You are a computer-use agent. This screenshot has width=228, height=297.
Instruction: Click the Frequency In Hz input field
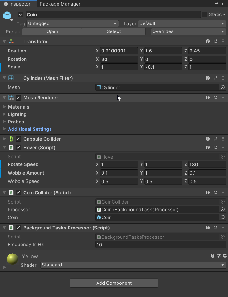coord(161,245)
